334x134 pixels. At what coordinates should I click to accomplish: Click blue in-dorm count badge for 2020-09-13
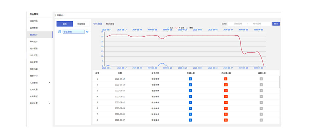point(190,85)
